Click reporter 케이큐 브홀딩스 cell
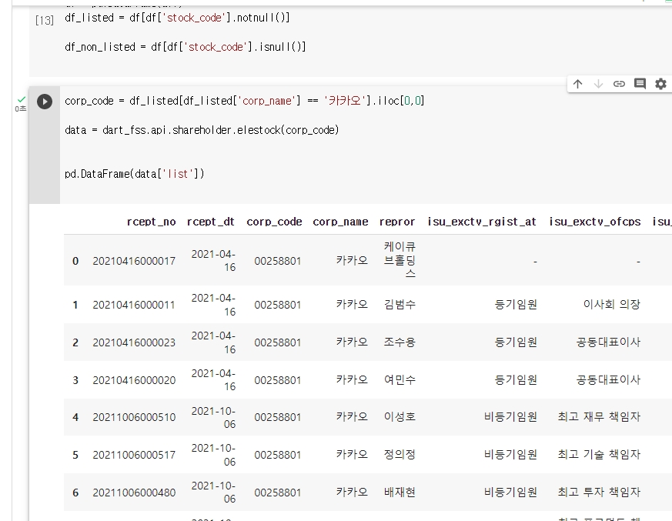Screen dimensions: 672x521 click(400, 259)
